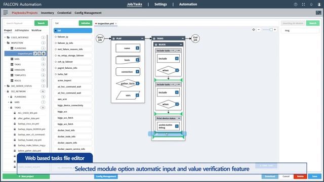Viewport: 324px width, 182px height.
Task: Select the failover_ip module radio
Action: (56, 37)
